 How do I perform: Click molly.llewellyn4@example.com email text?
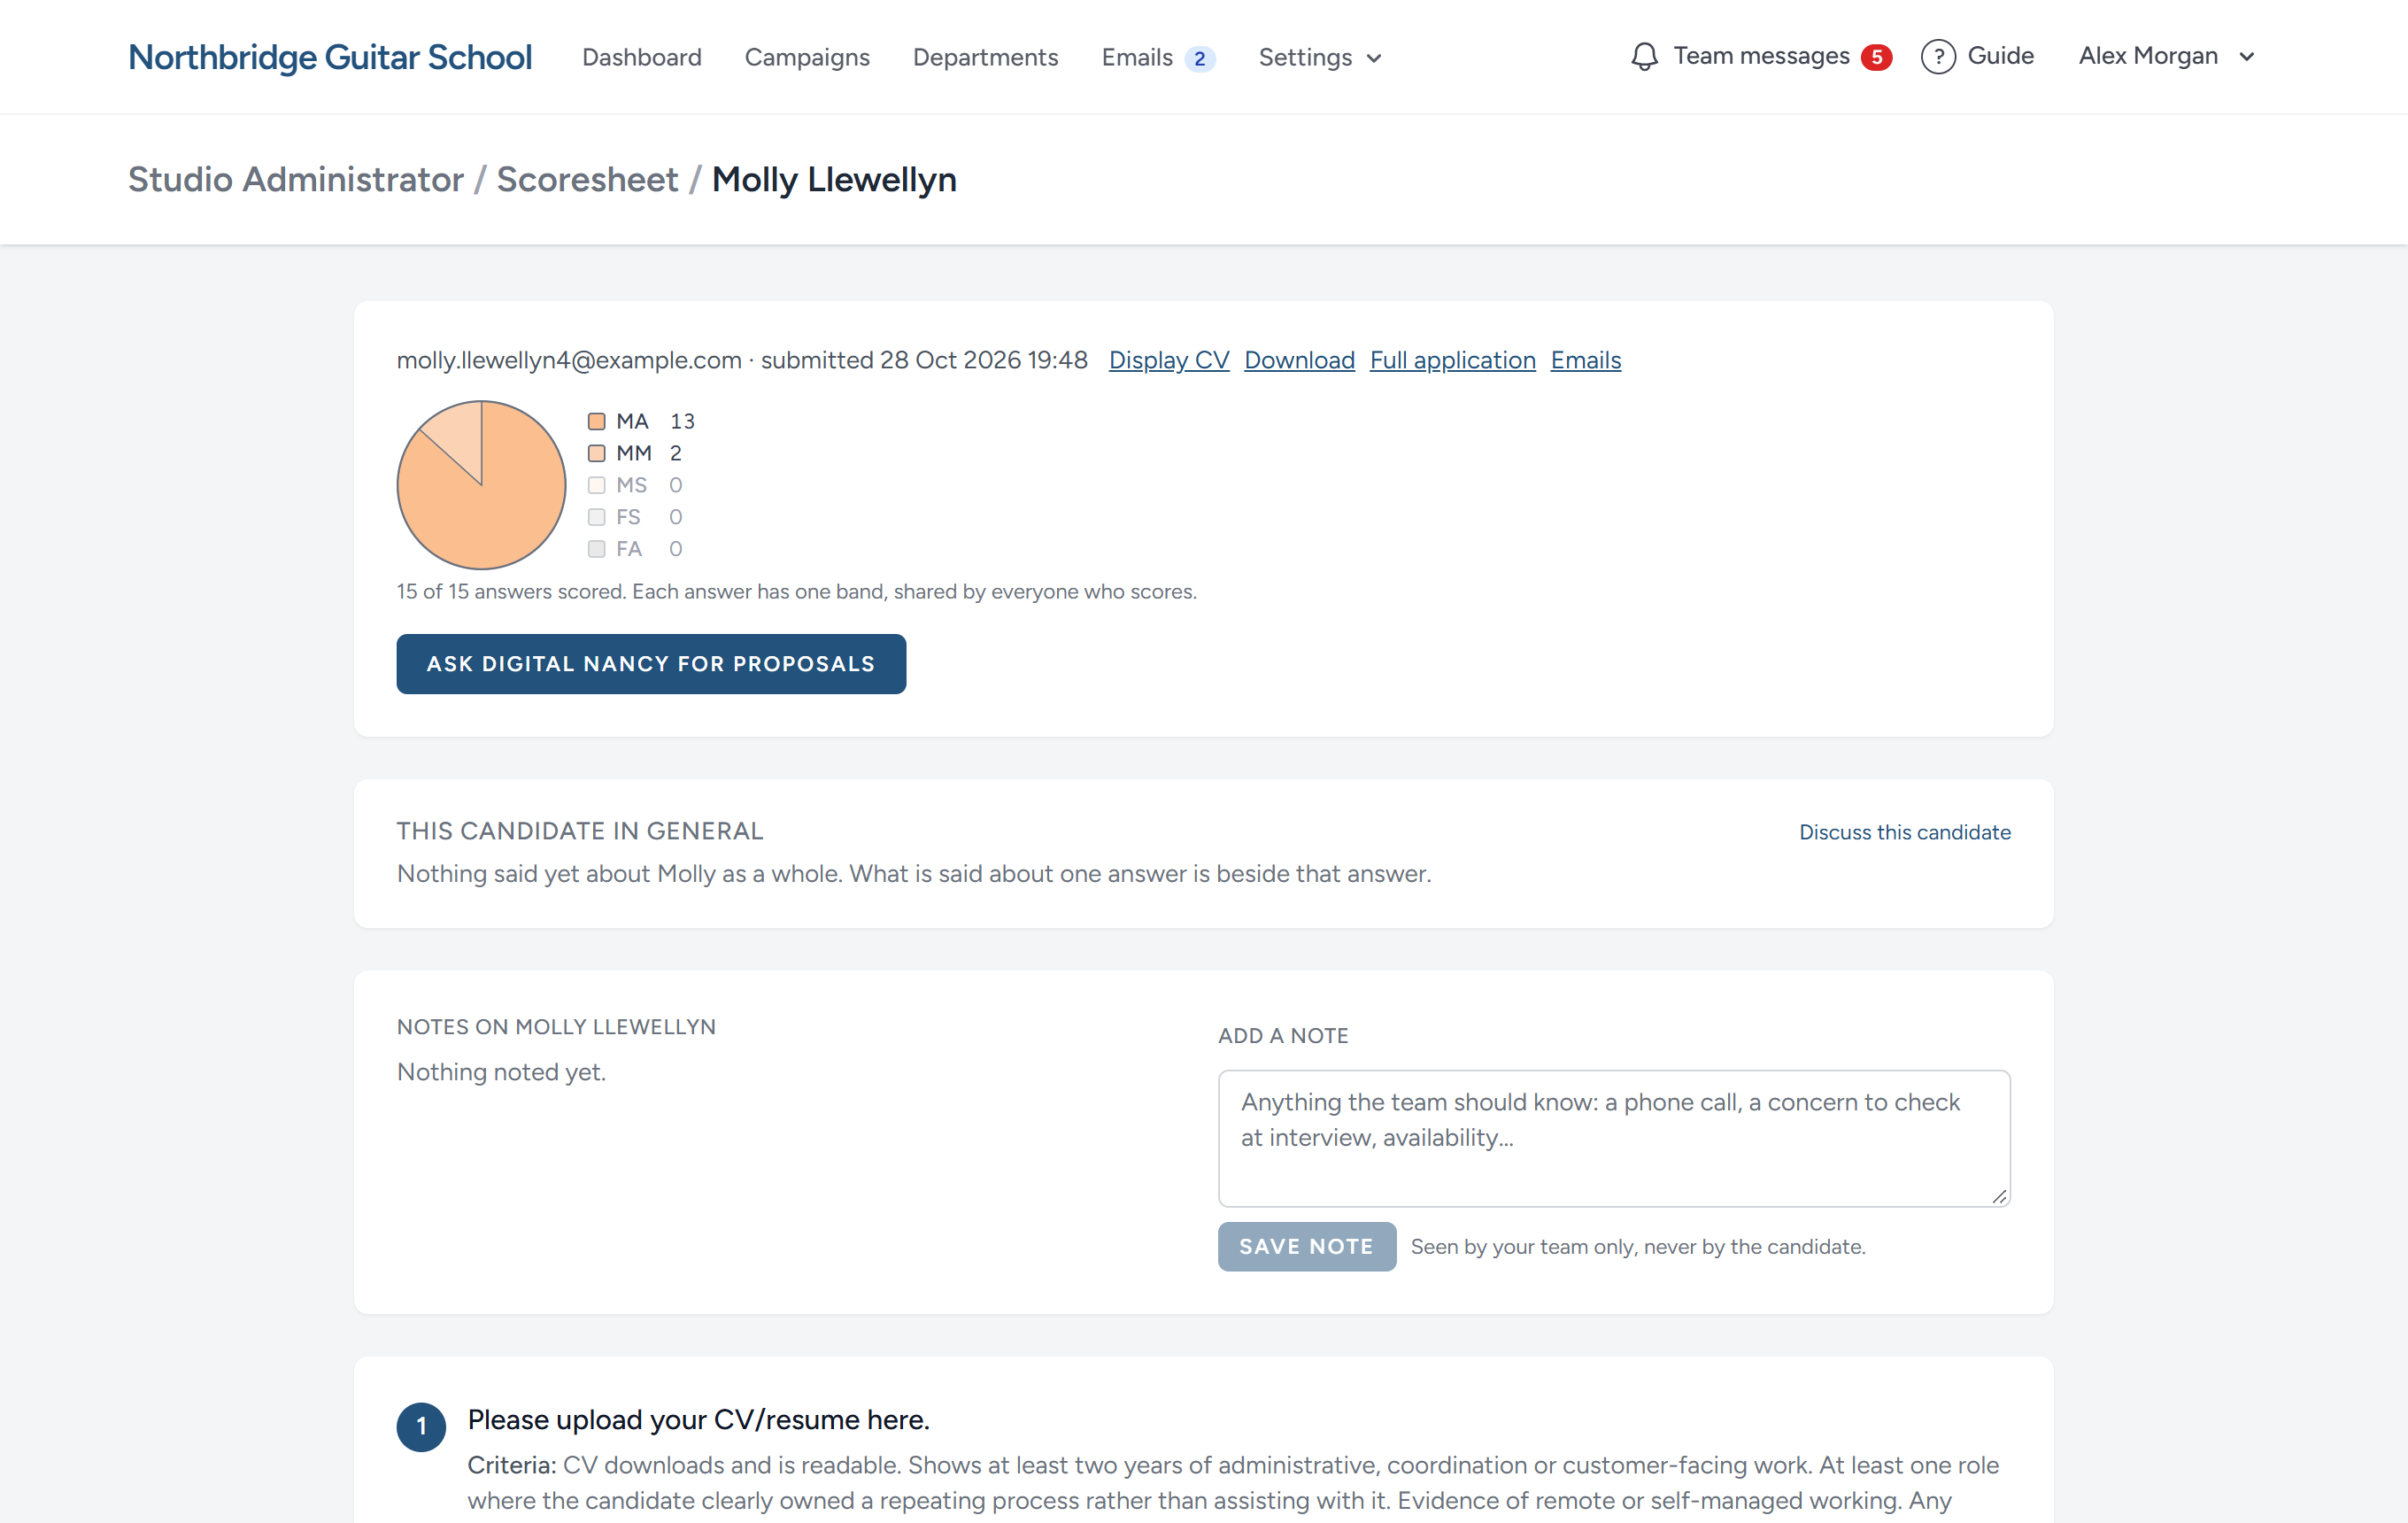[x=569, y=360]
